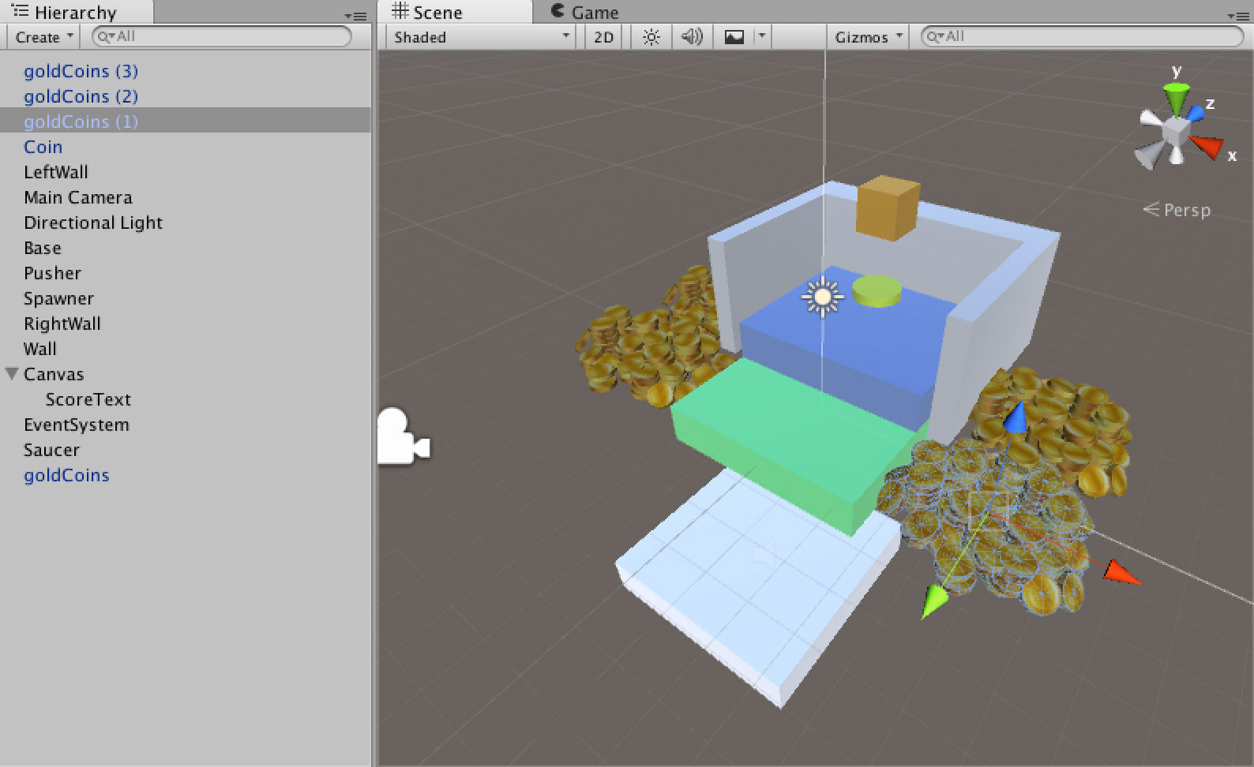This screenshot has height=767, width=1254.
Task: Select RightWall in Hierarchy
Action: pos(186,324)
